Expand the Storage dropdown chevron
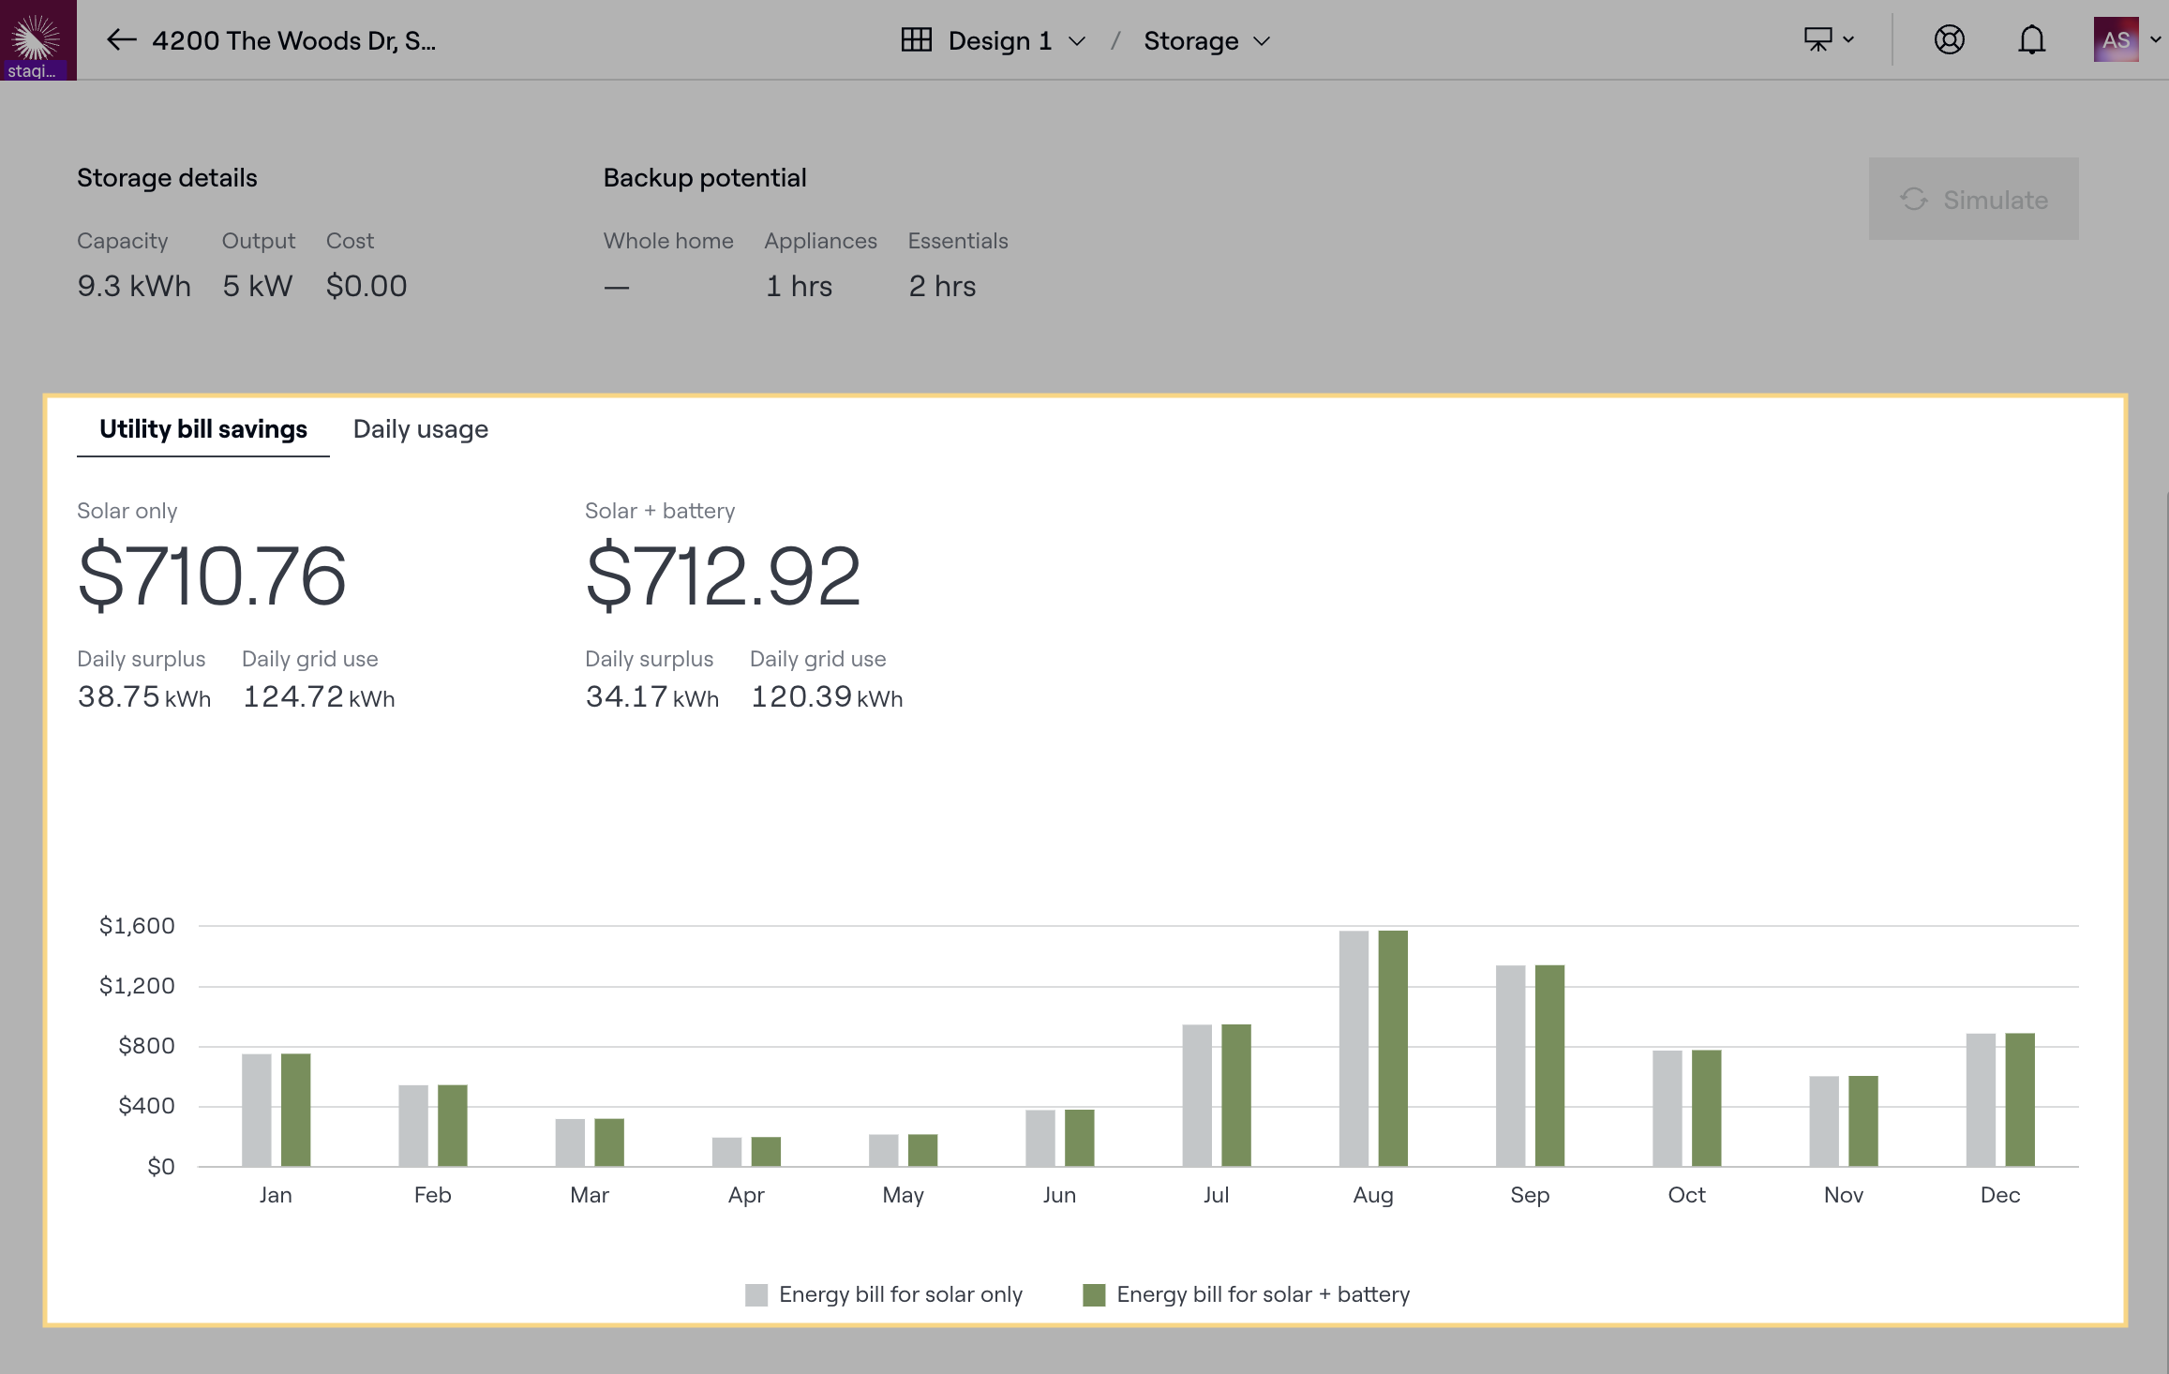This screenshot has width=2169, height=1374. click(x=1262, y=41)
